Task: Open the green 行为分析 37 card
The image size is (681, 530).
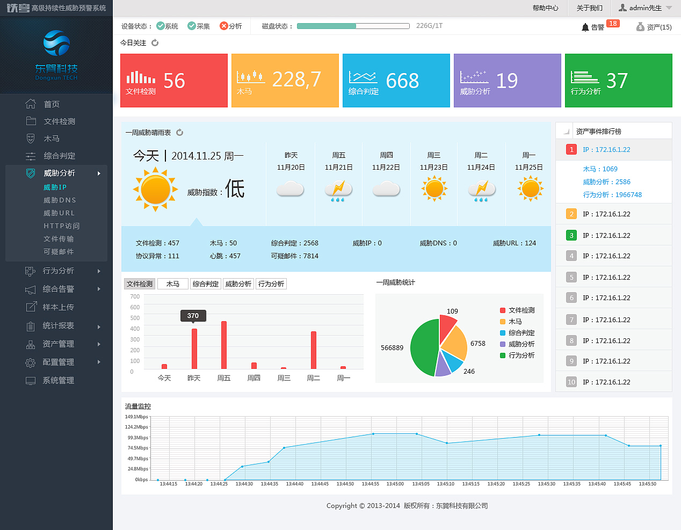Action: point(619,81)
